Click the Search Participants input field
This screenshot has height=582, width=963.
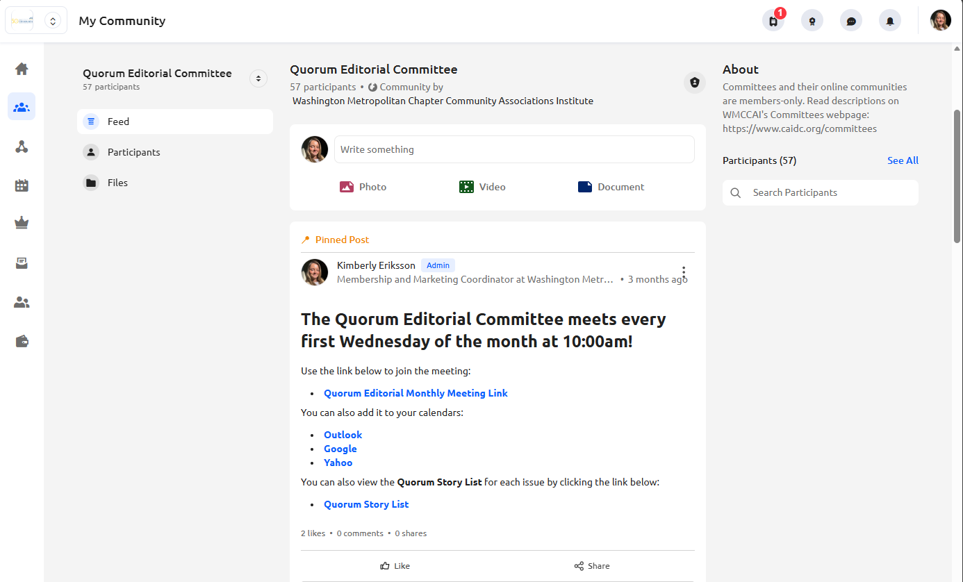(821, 192)
